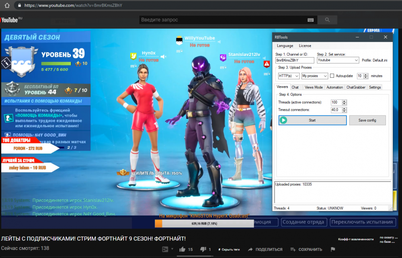Click the like thumbs-up icon
Image resolution: width=402 pixels, height=258 pixels.
[x=182, y=250]
